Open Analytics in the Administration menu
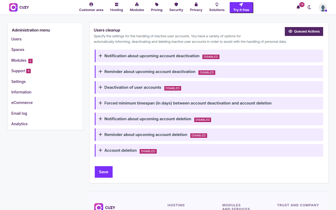 click(x=19, y=124)
